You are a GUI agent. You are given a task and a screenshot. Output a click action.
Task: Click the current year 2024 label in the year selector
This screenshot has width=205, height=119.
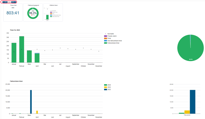pos(9,2)
